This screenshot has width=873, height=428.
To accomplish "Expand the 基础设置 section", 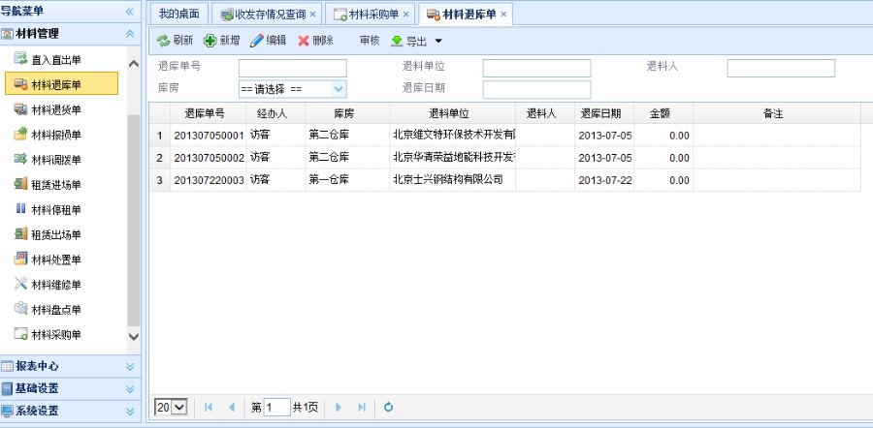I will point(130,389).
